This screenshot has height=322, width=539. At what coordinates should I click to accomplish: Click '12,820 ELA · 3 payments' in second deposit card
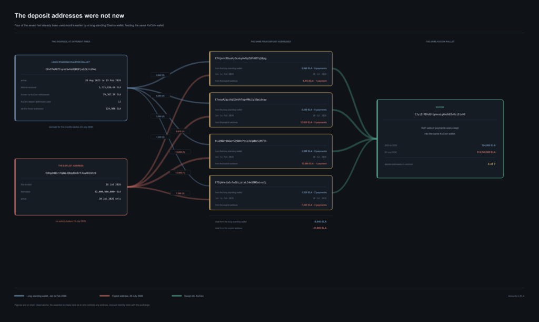tap(314, 122)
